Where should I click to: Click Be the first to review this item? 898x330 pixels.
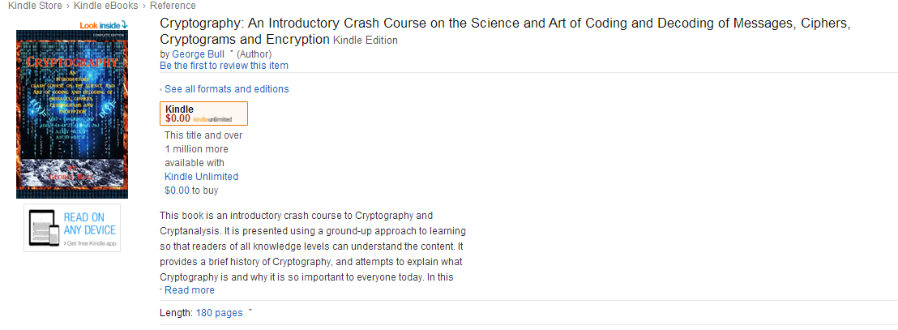click(224, 66)
